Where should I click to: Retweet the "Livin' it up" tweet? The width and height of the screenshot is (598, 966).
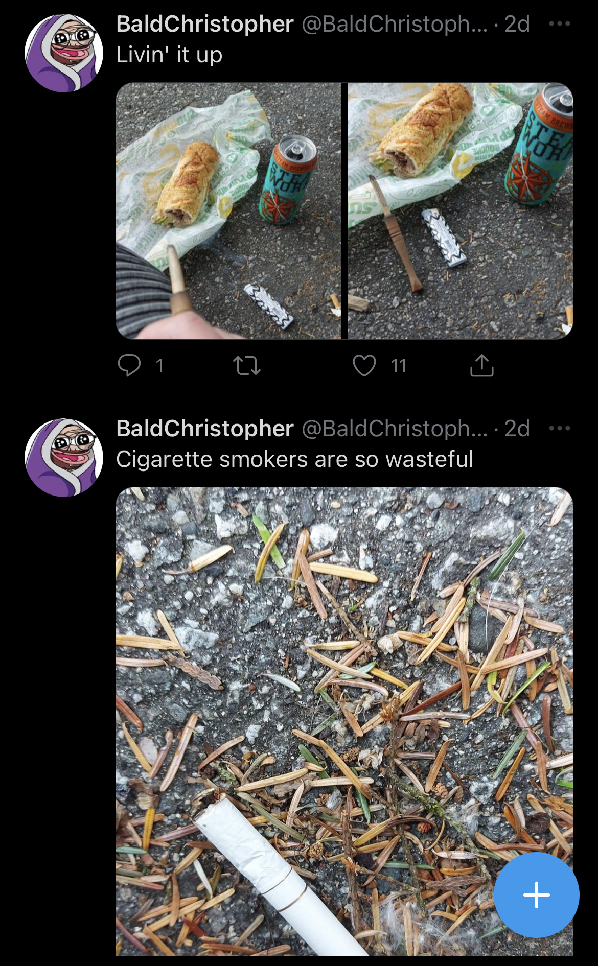(247, 366)
